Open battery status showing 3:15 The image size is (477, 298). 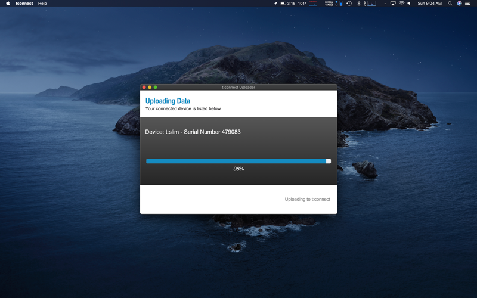point(288,4)
